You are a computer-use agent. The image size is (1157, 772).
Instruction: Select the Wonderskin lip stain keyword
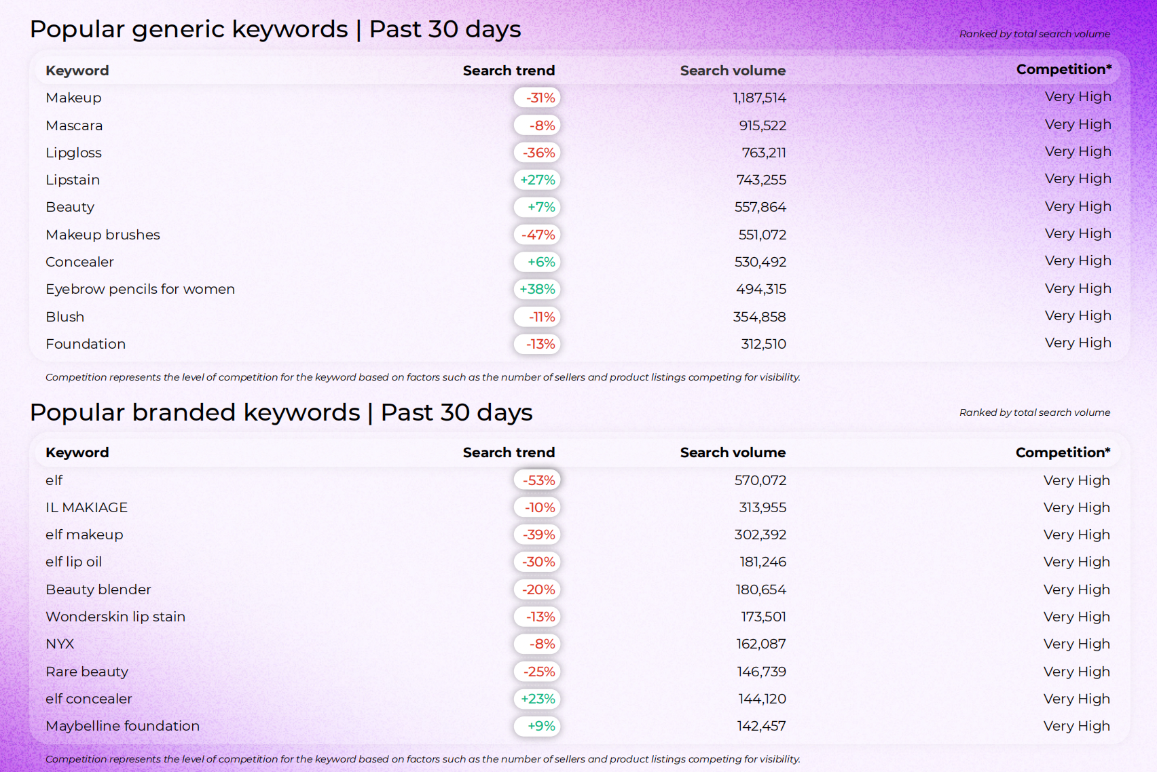(x=115, y=617)
